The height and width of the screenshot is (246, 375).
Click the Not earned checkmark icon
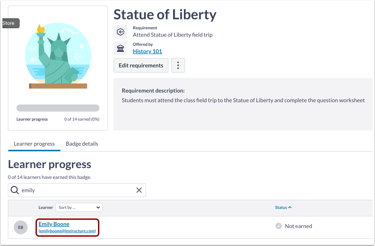tap(279, 226)
